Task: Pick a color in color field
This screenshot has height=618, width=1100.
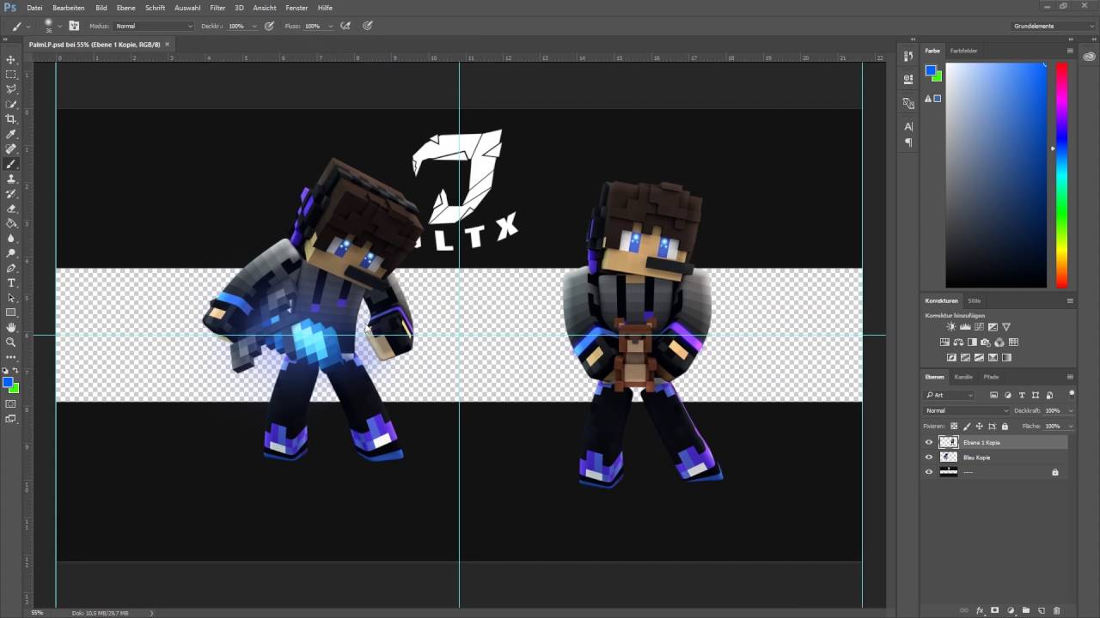Action: pos(996,175)
